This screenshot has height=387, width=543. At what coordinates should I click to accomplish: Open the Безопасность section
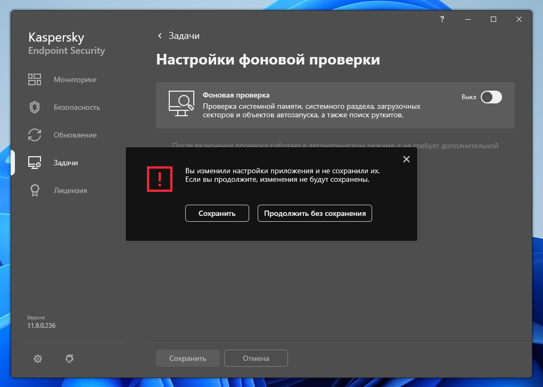click(x=77, y=107)
